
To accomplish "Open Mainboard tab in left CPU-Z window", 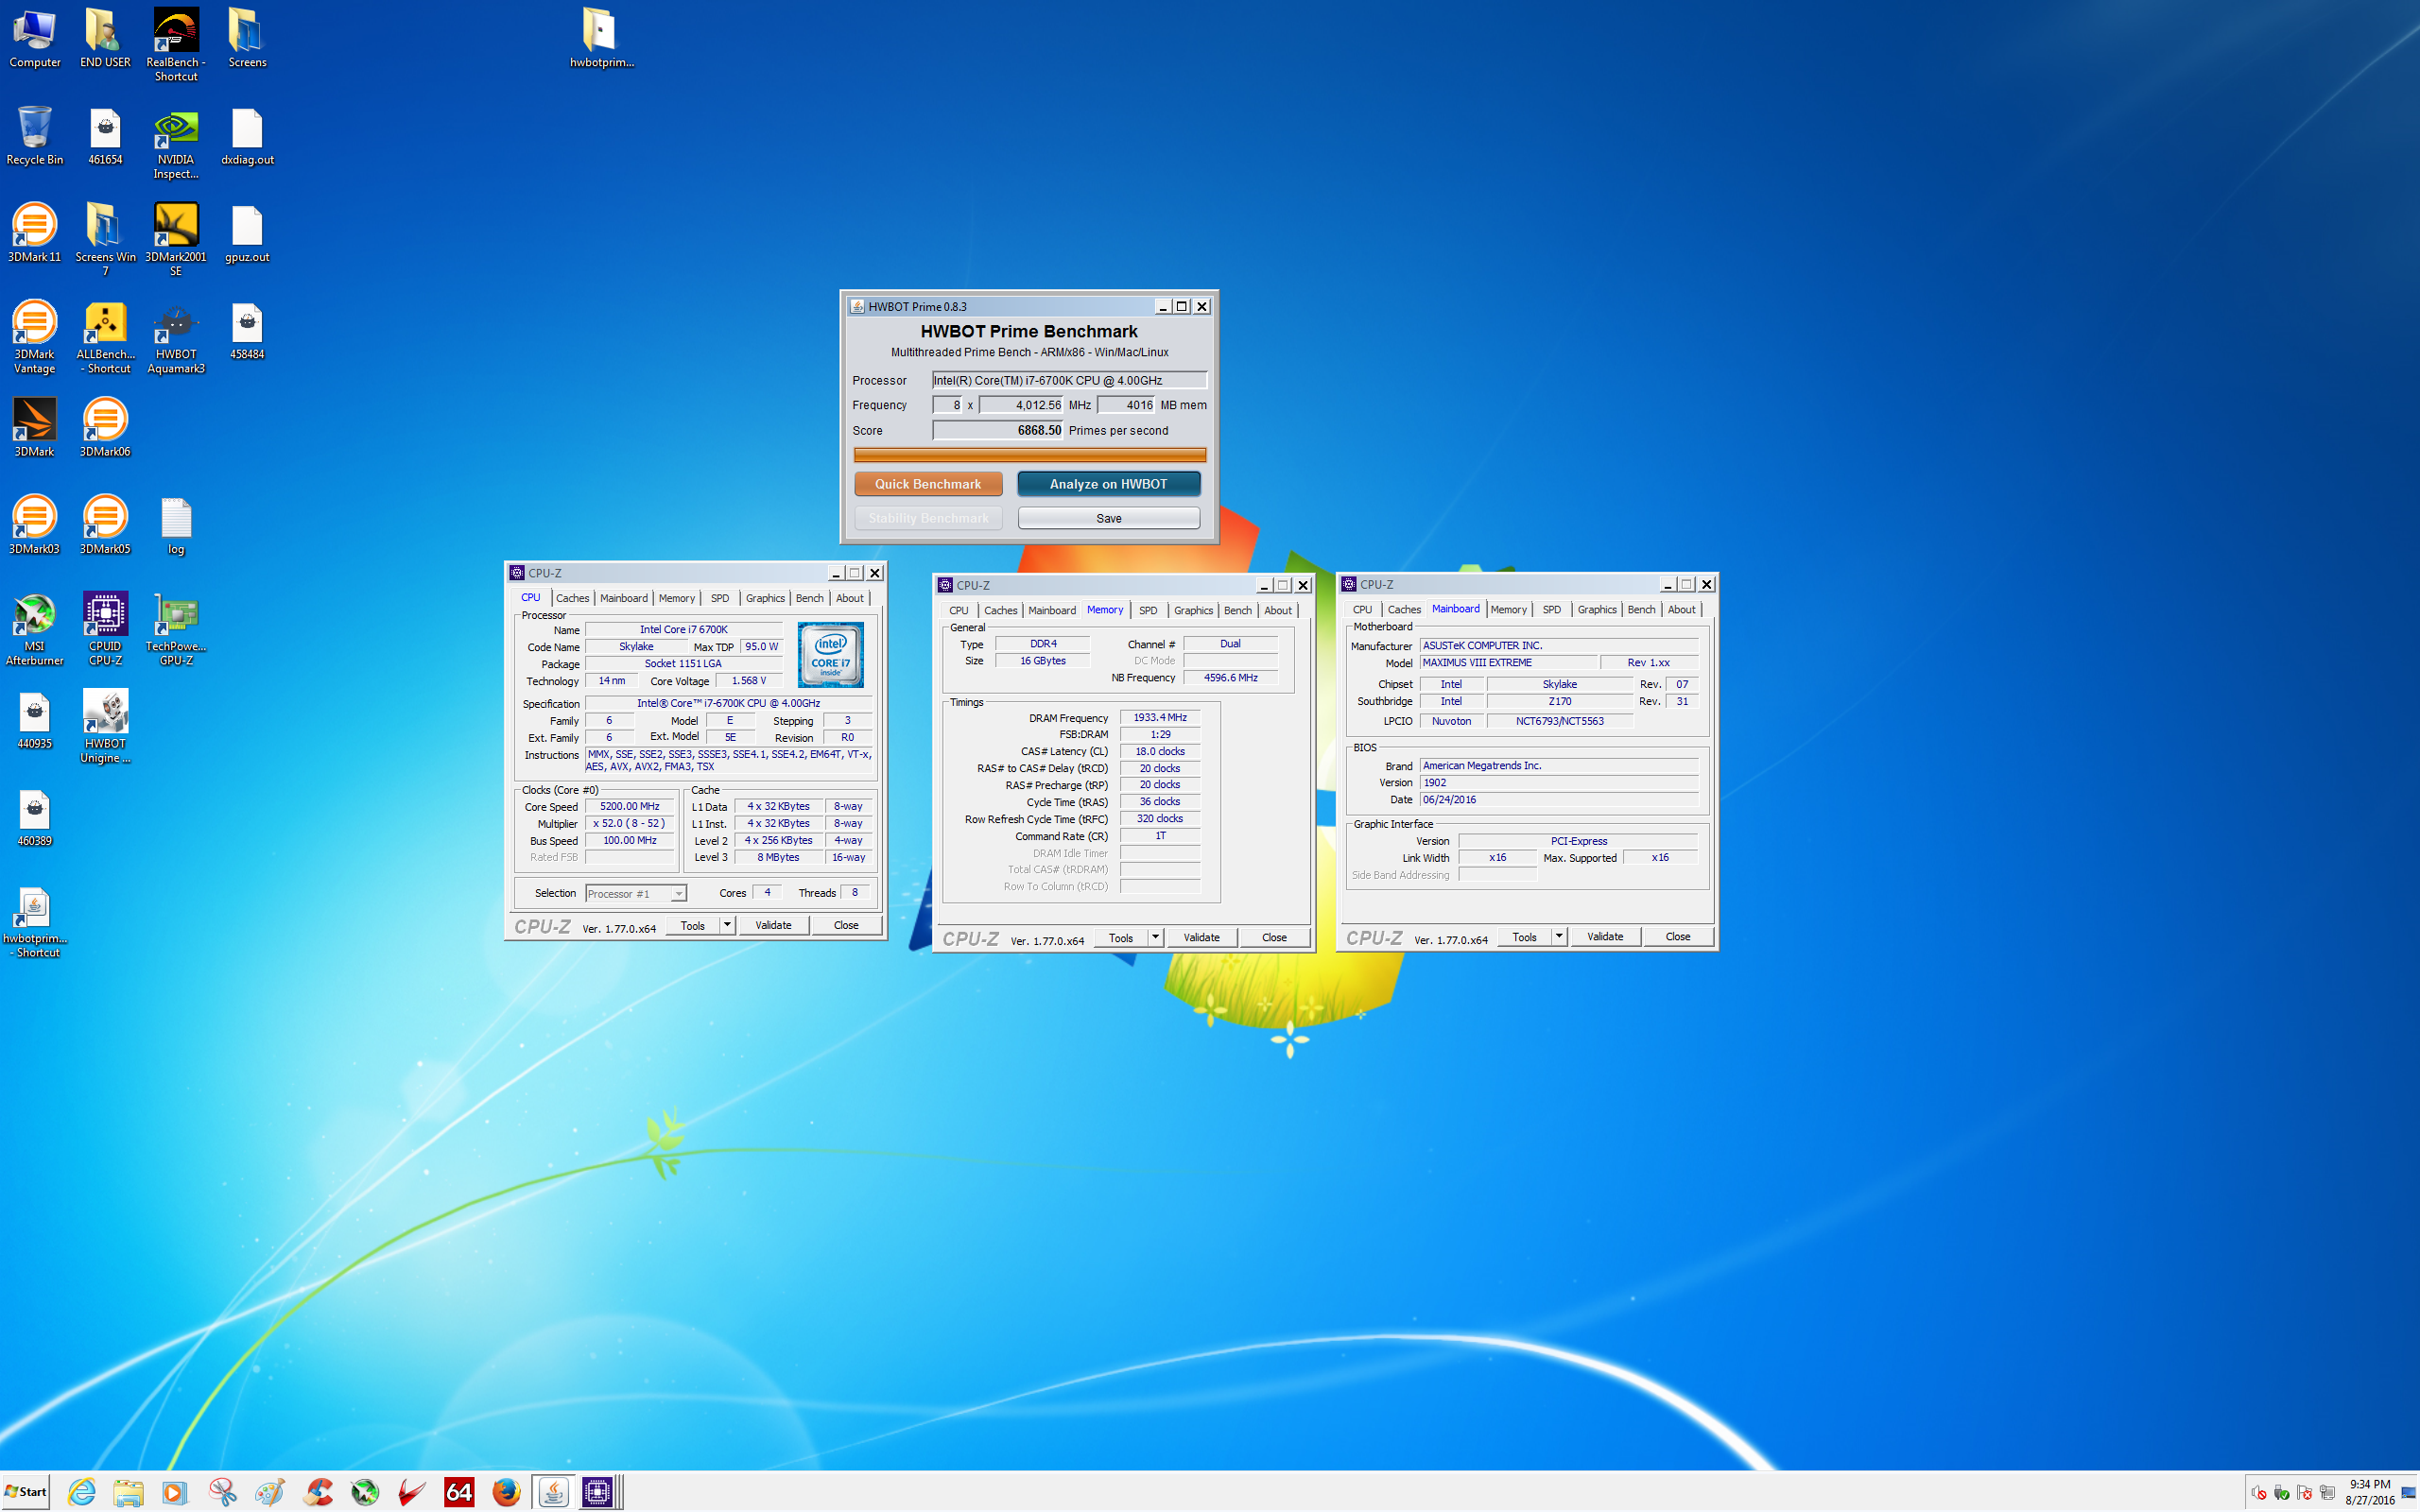I will point(623,598).
